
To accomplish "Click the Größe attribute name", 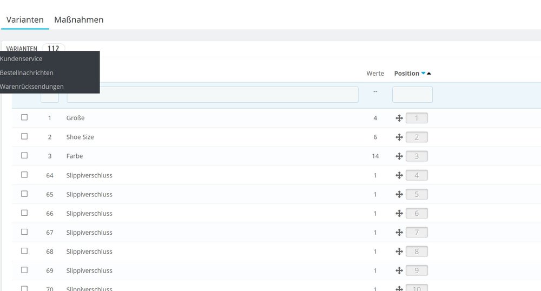I will (x=76, y=118).
